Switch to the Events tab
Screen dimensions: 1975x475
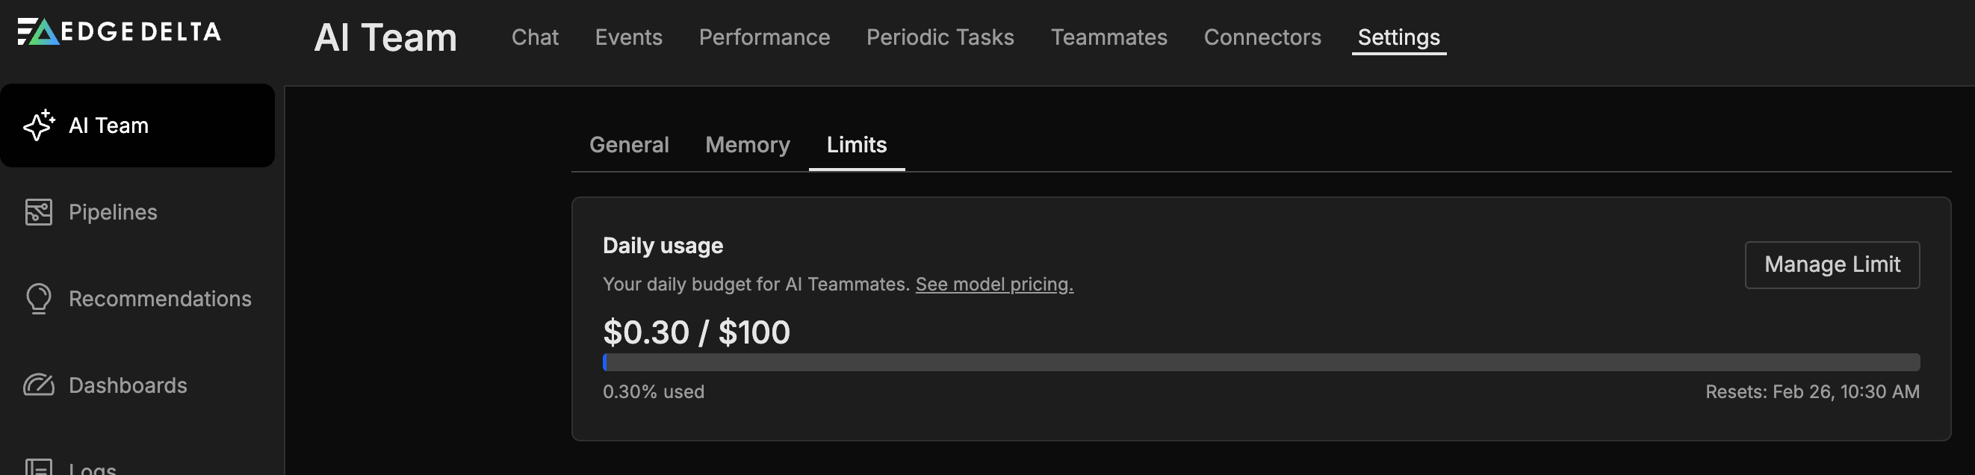point(628,37)
